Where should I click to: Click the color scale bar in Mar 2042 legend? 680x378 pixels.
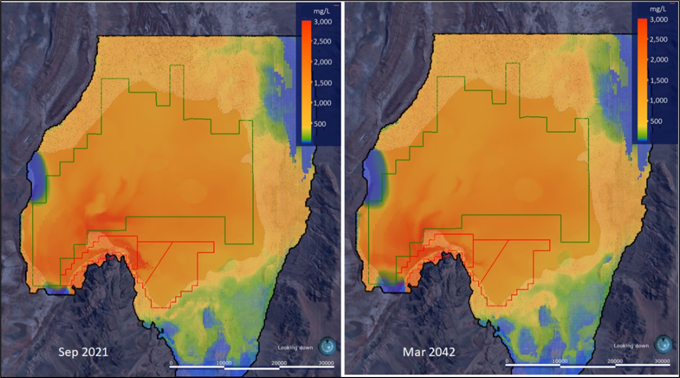tap(642, 80)
